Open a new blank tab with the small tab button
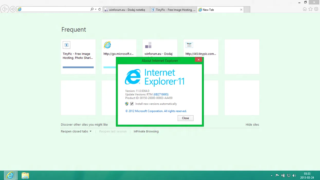The height and width of the screenshot is (180, 320). pyautogui.click(x=247, y=10)
